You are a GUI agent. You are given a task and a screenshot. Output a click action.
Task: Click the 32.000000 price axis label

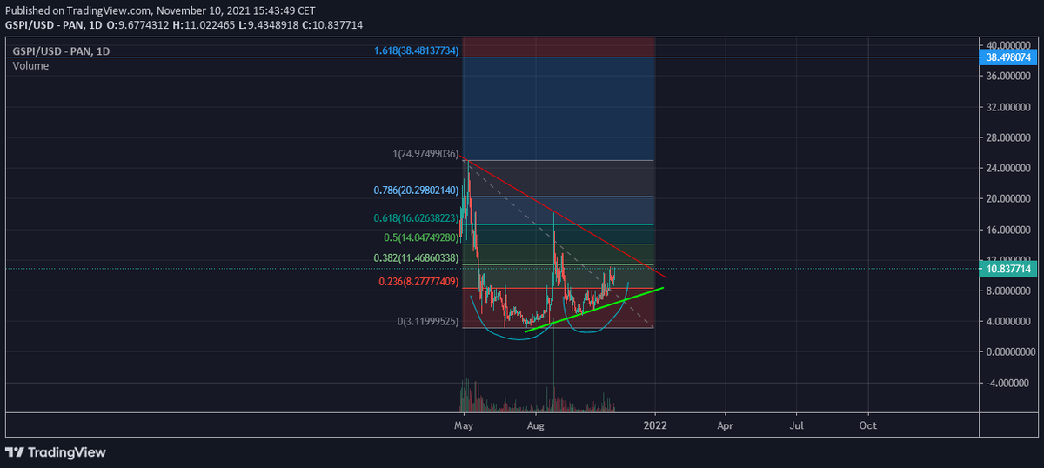coord(1009,107)
